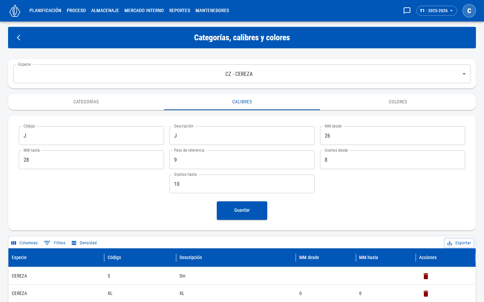Expand the Especie CZ - CEREZA dropdown
The height and width of the screenshot is (302, 484).
[x=242, y=74]
